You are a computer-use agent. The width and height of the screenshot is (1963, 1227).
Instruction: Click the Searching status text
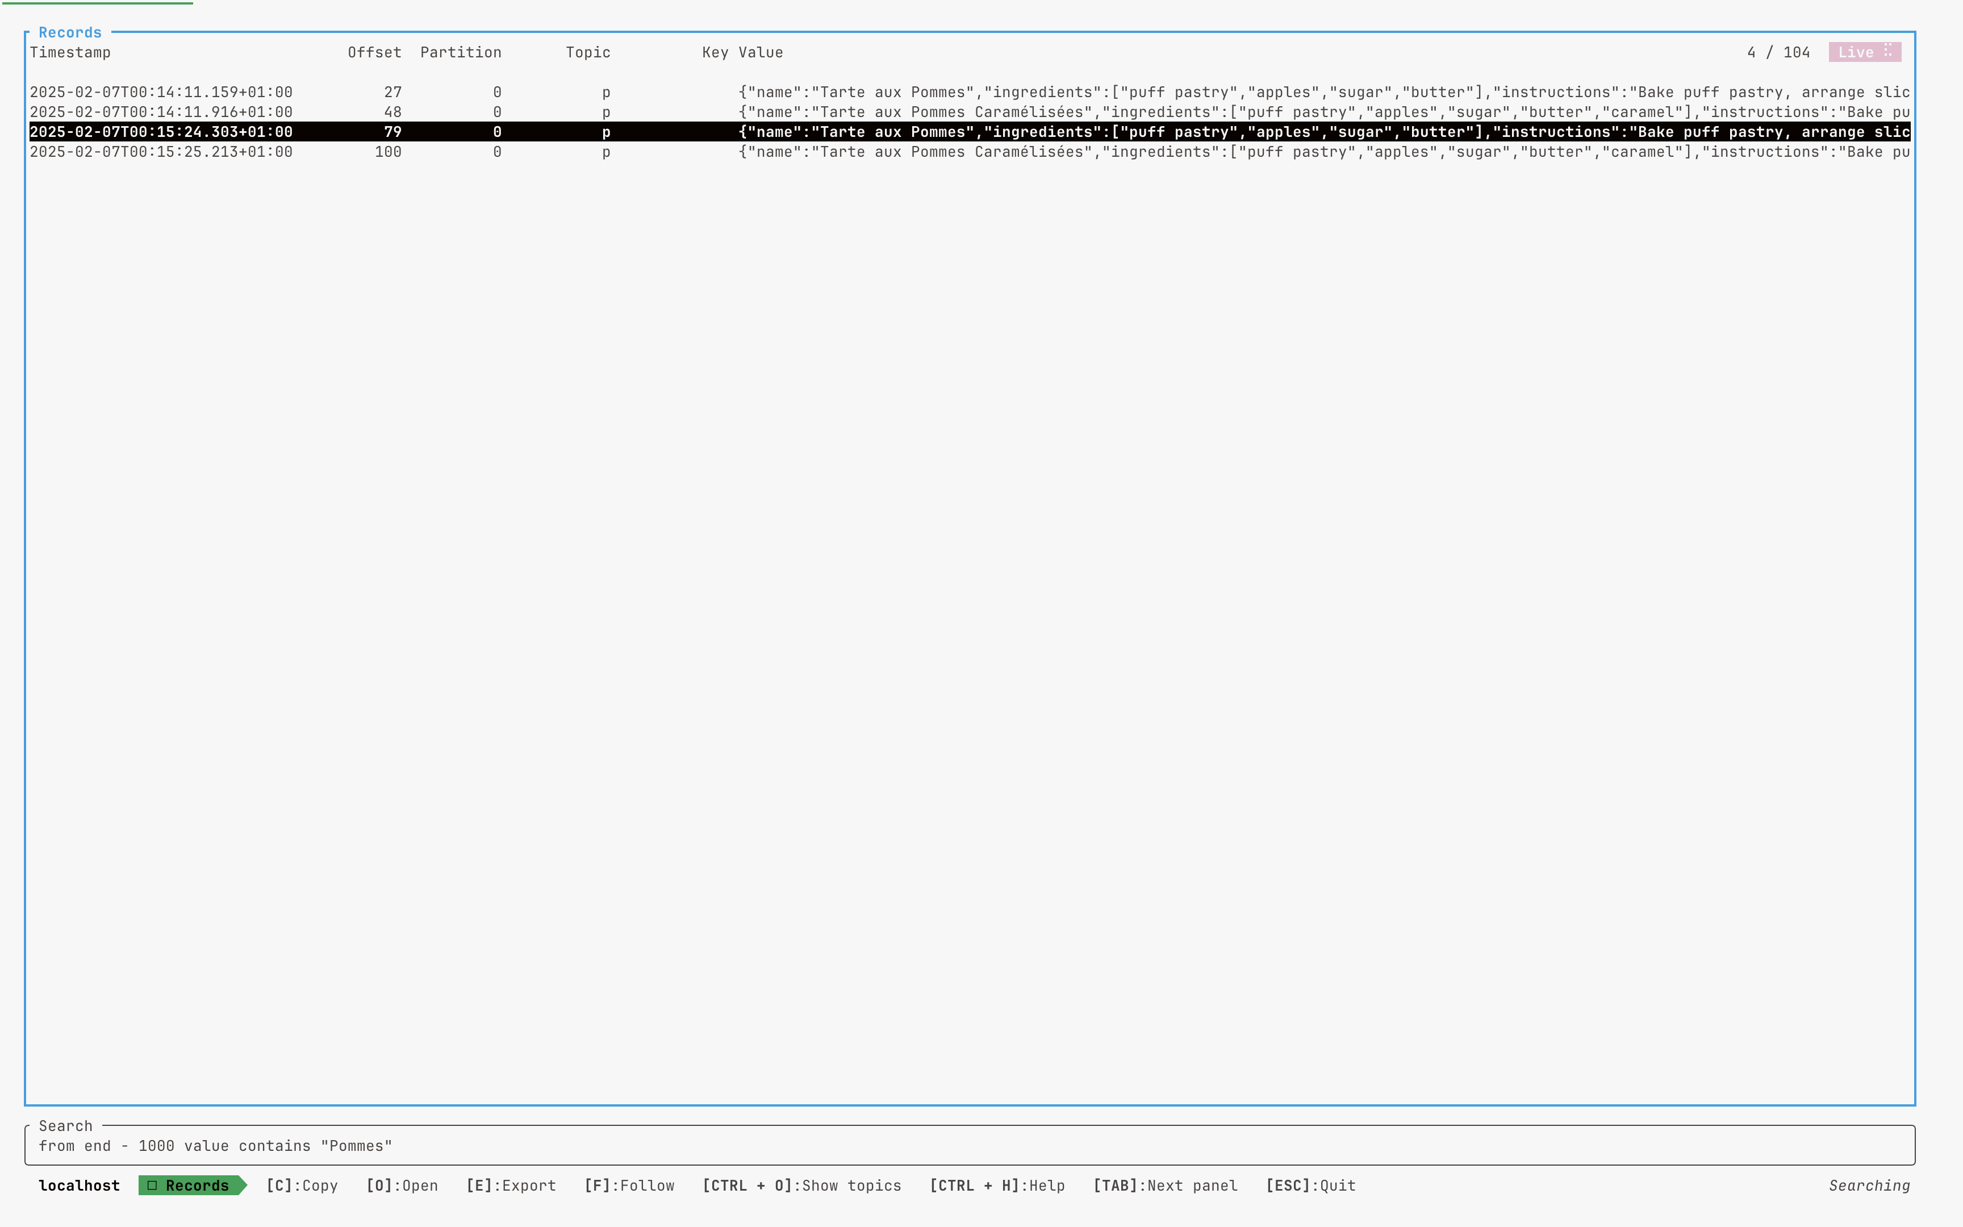pyautogui.click(x=1869, y=1186)
